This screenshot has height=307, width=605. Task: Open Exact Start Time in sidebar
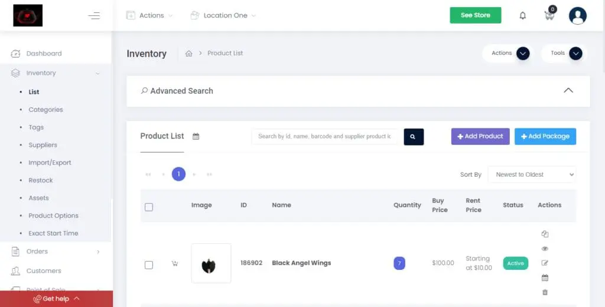53,233
